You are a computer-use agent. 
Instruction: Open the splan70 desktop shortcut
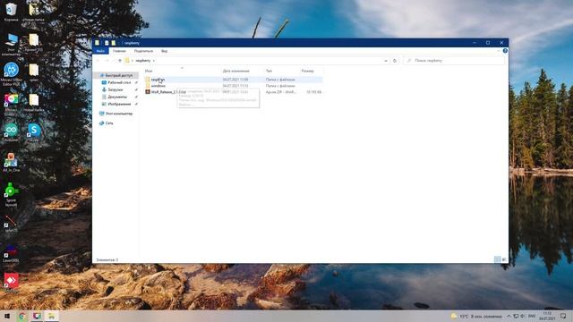pos(11,224)
